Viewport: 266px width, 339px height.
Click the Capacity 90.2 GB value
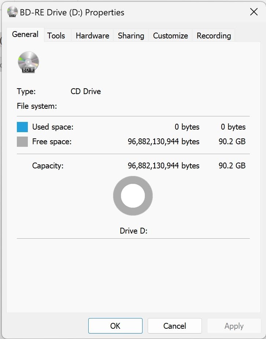point(232,165)
